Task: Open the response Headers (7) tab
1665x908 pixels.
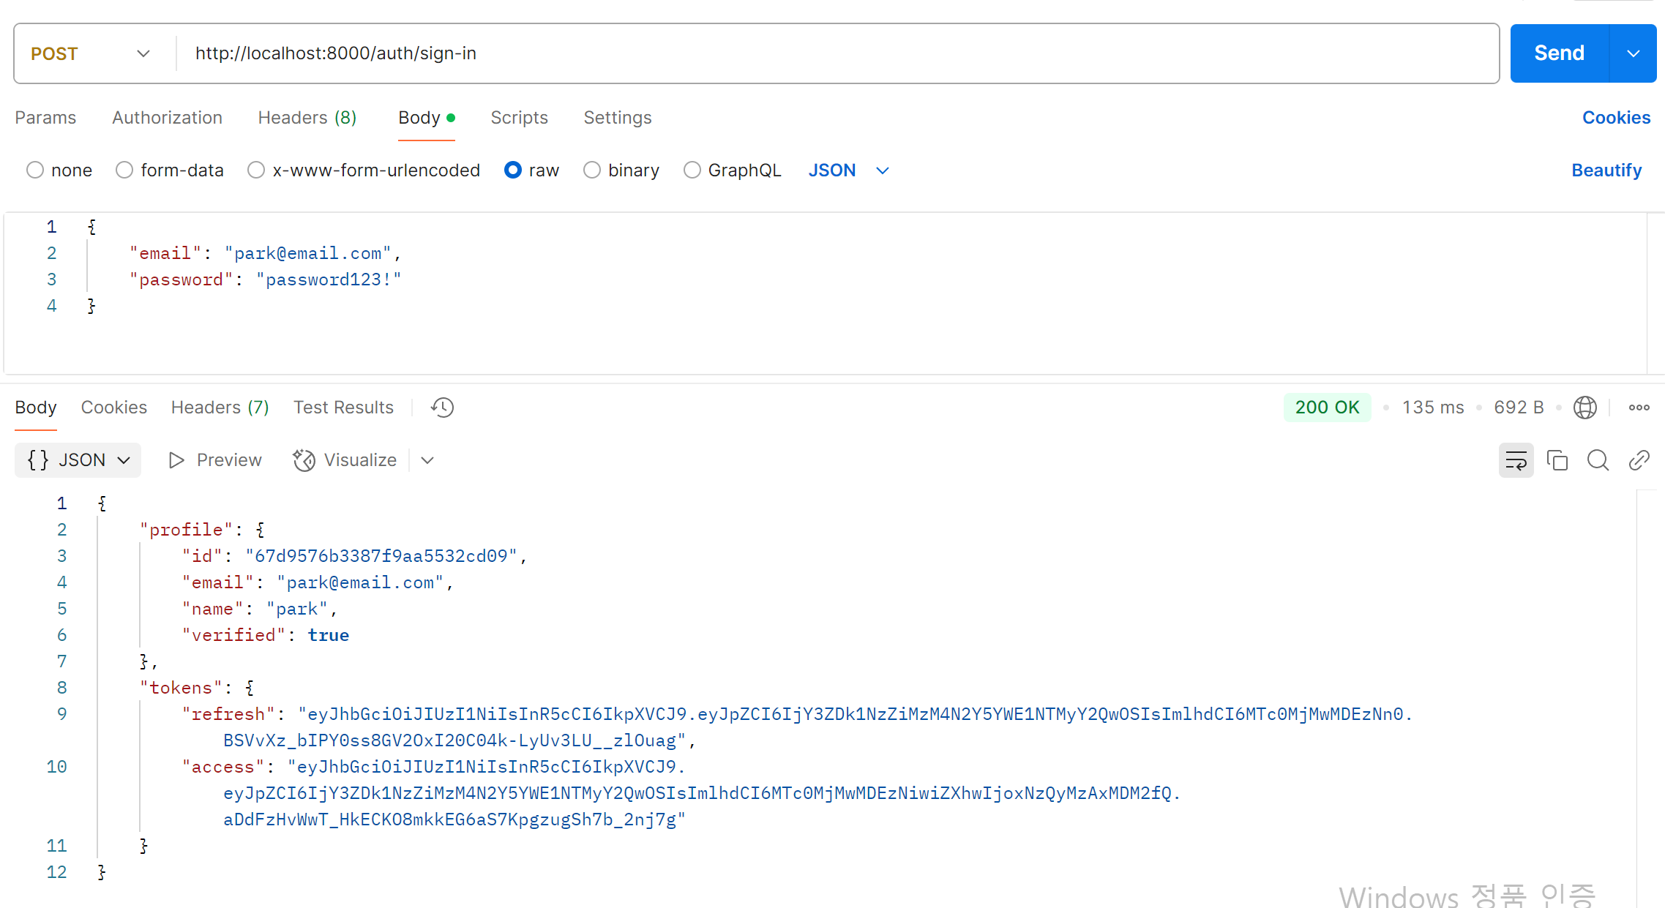Action: 220,408
